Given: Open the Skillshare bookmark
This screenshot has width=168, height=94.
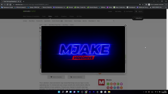Looking at the screenshot, I should click(102, 7).
